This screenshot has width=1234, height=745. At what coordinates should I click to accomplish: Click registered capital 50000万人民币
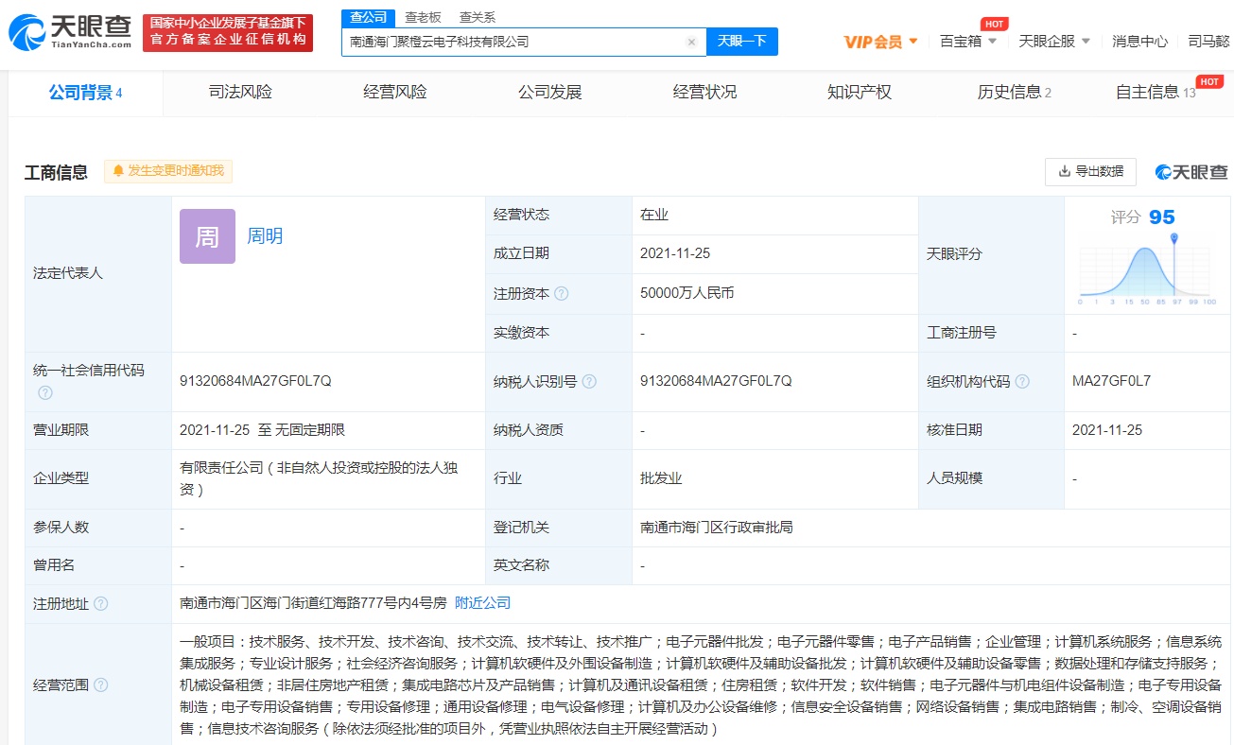(687, 293)
